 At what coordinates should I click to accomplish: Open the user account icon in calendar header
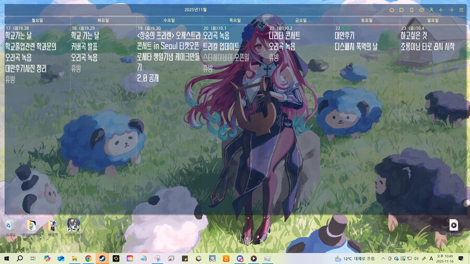click(431, 10)
